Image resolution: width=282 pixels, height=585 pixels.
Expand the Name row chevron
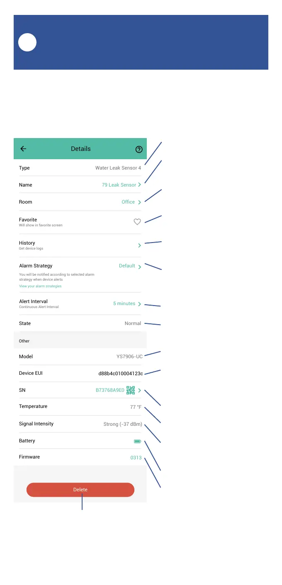coord(139,185)
